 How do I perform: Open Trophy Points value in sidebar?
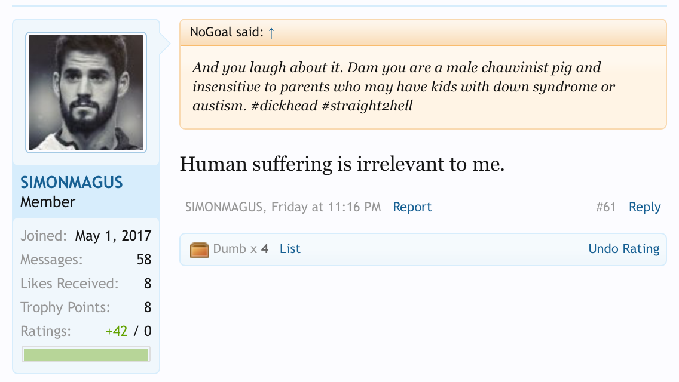148,307
